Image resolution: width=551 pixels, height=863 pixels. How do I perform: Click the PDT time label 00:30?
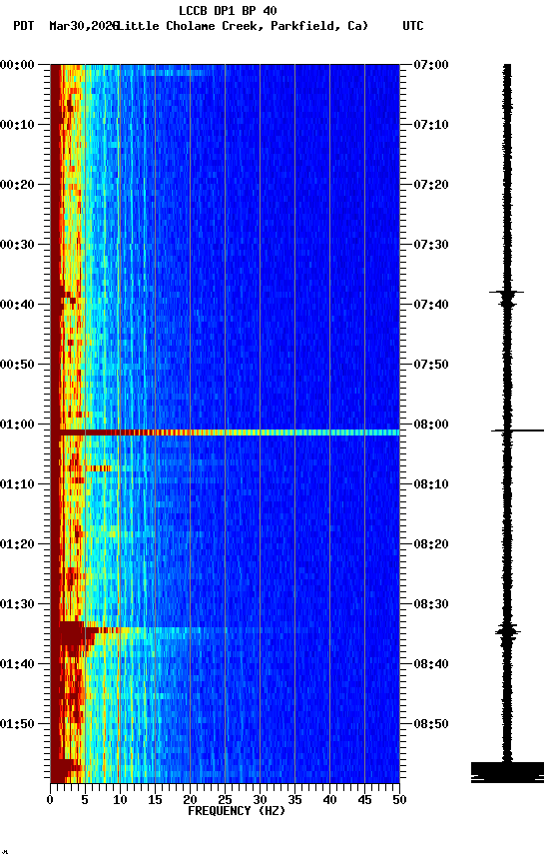coord(17,245)
